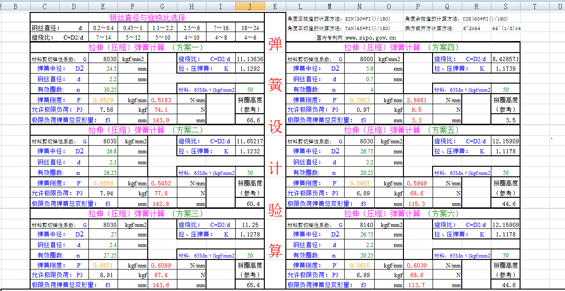Click the 方案六 section header
The width and height of the screenshot is (565, 291).
(403, 214)
